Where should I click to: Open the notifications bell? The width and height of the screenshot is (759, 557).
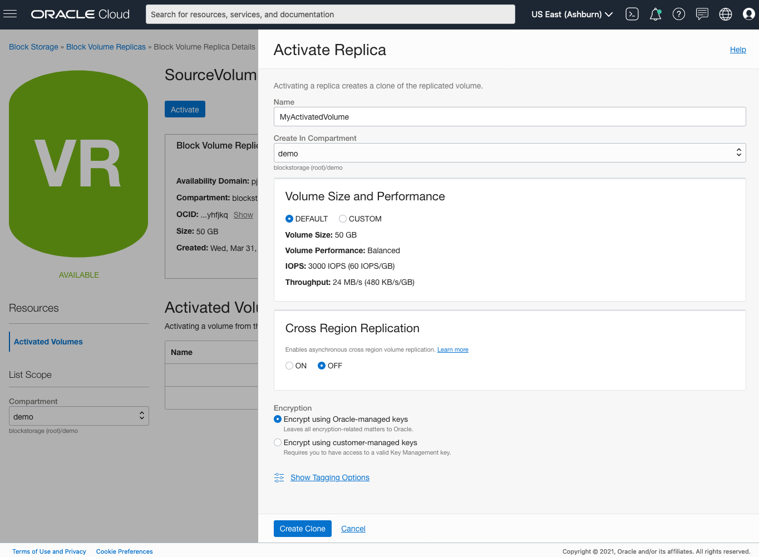(x=655, y=14)
